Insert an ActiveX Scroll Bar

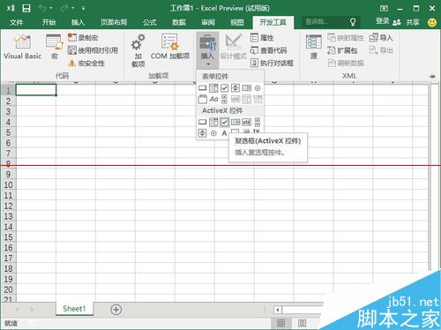(258, 122)
